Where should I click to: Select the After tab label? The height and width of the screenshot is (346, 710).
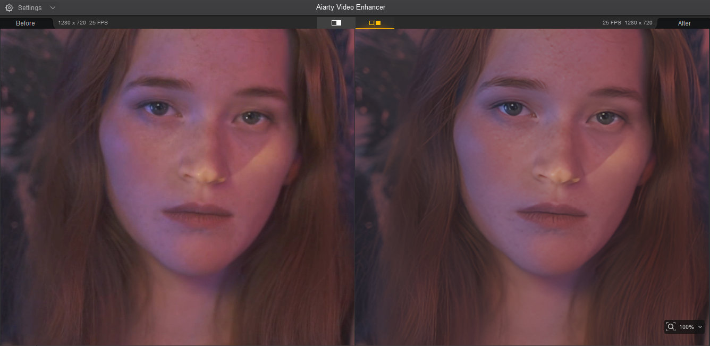684,23
